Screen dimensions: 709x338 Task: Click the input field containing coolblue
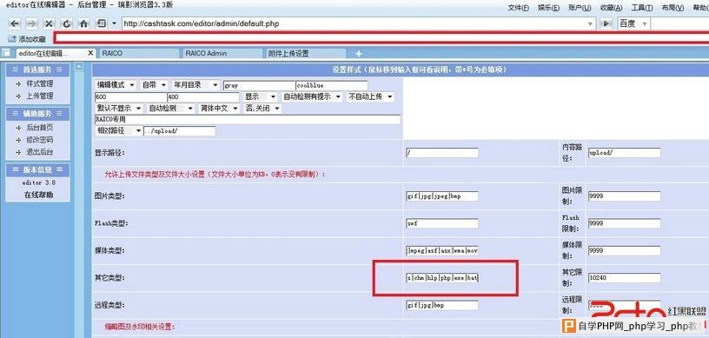tap(331, 85)
